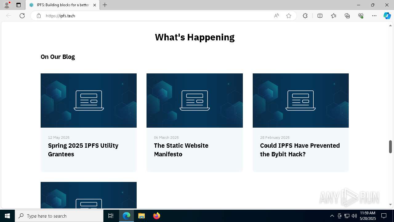
Task: Open the tab actions menu icon
Action: [x=18, y=5]
